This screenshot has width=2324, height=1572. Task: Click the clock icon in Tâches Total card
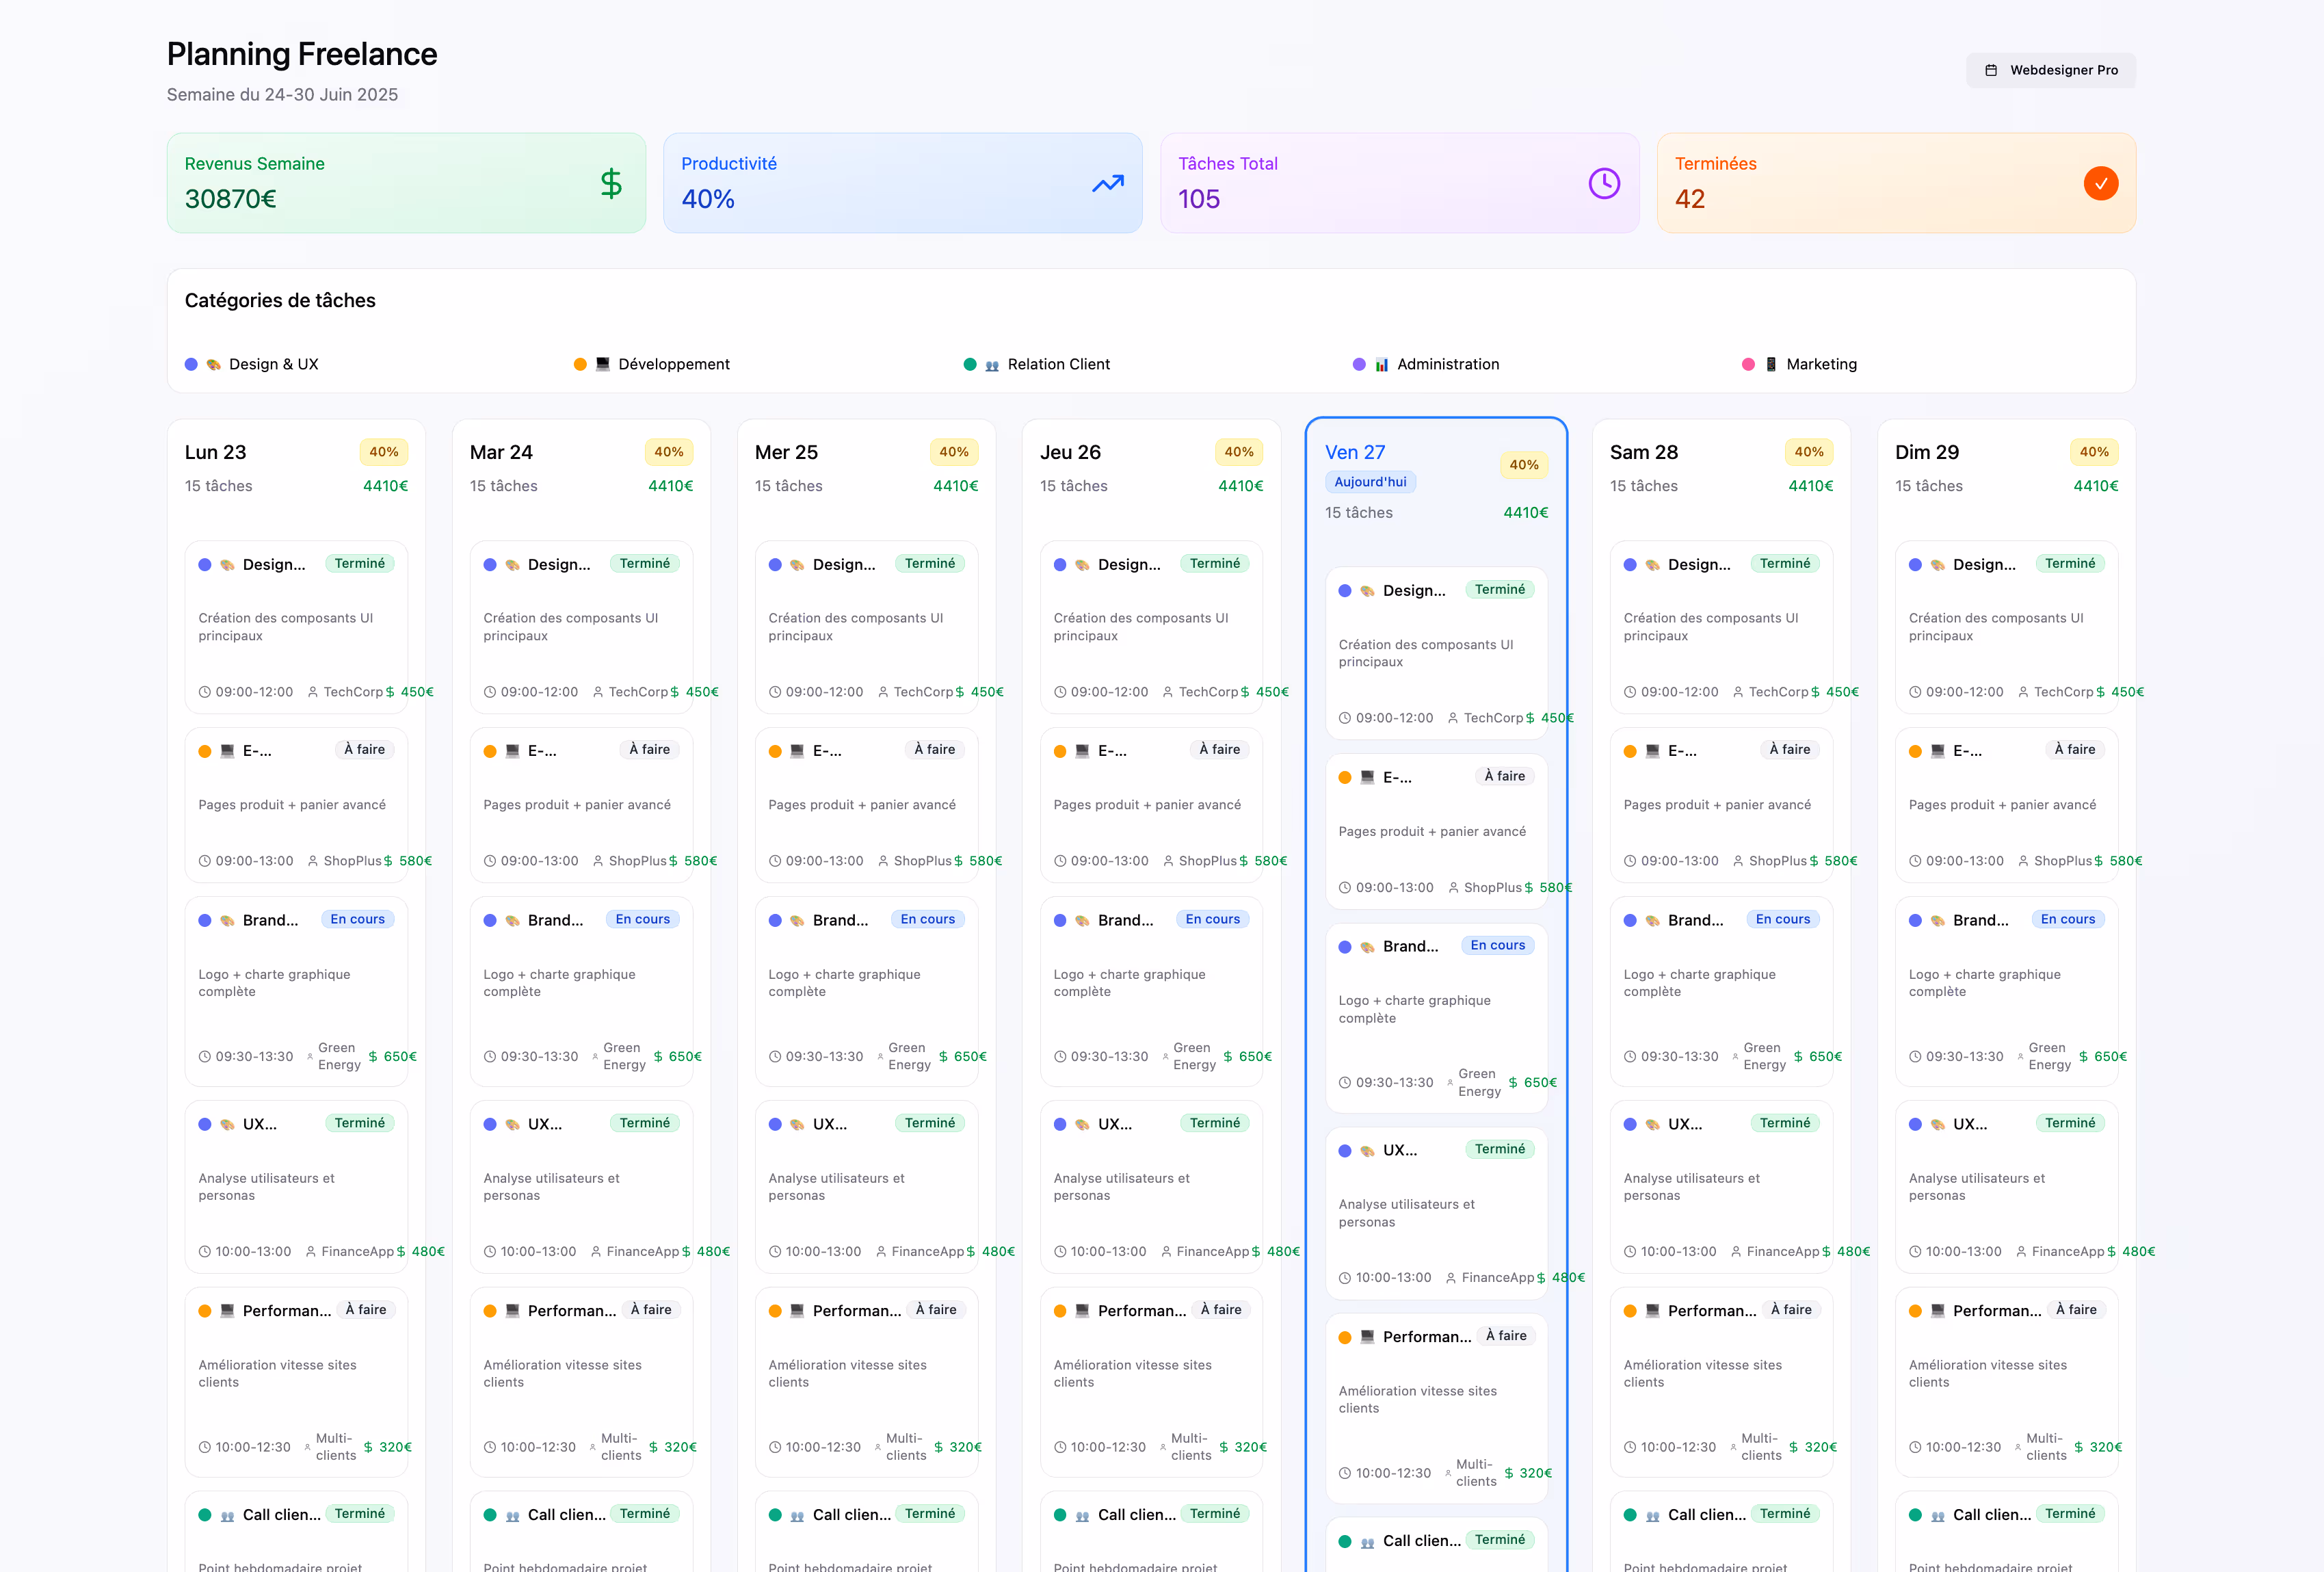pyautogui.click(x=1604, y=183)
